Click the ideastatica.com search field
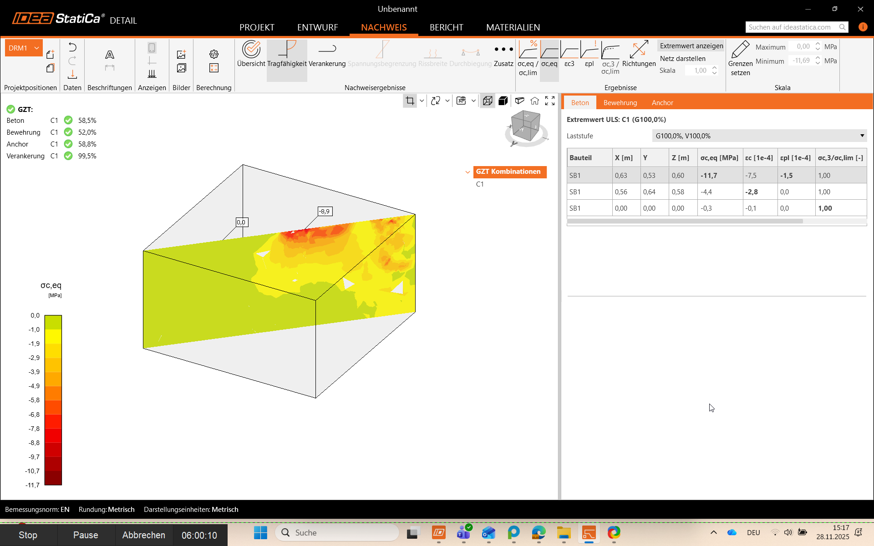The width and height of the screenshot is (874, 546). [x=792, y=27]
